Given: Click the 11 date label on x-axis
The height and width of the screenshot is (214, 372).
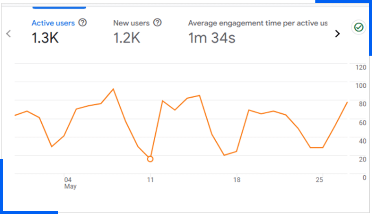Looking at the screenshot, I should pyautogui.click(x=150, y=180).
